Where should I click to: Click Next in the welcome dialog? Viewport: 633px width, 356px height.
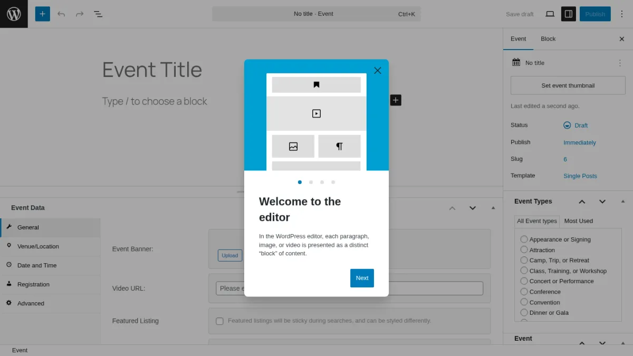(362, 278)
